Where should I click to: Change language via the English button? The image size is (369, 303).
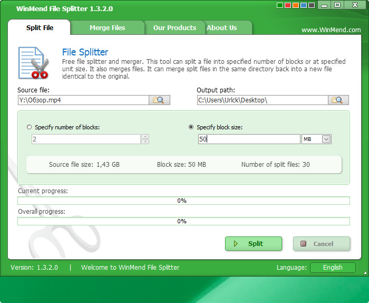(x=333, y=268)
